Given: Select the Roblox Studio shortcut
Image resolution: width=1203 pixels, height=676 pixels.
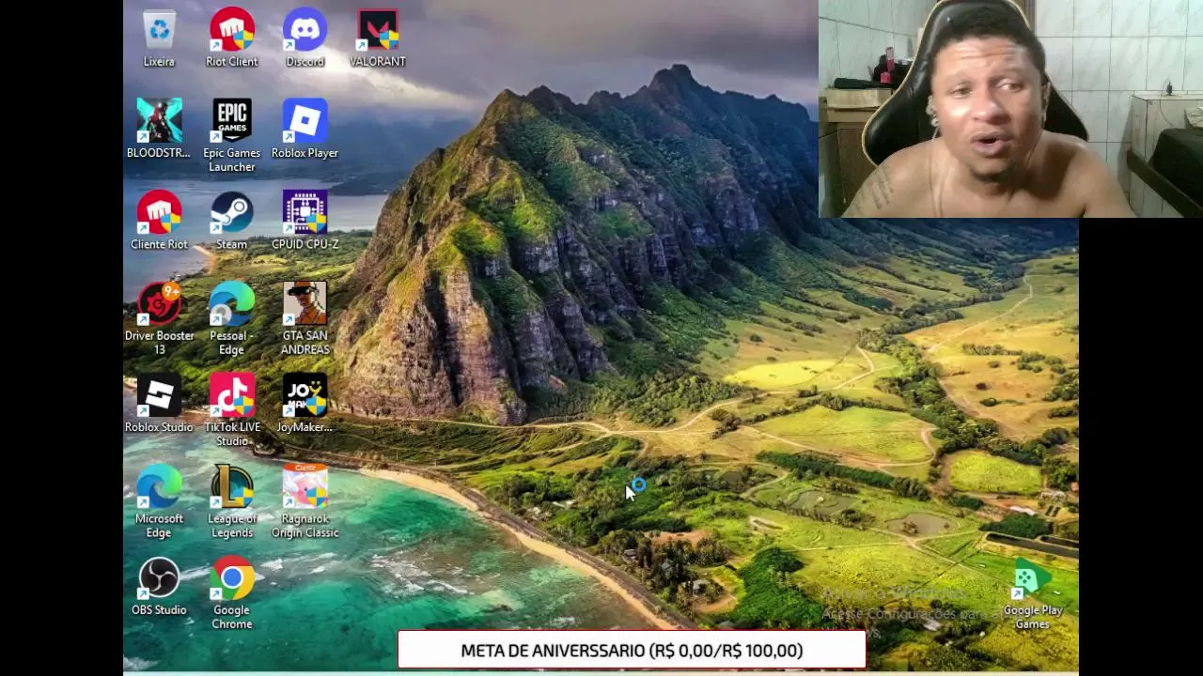Looking at the screenshot, I should pos(159,404).
